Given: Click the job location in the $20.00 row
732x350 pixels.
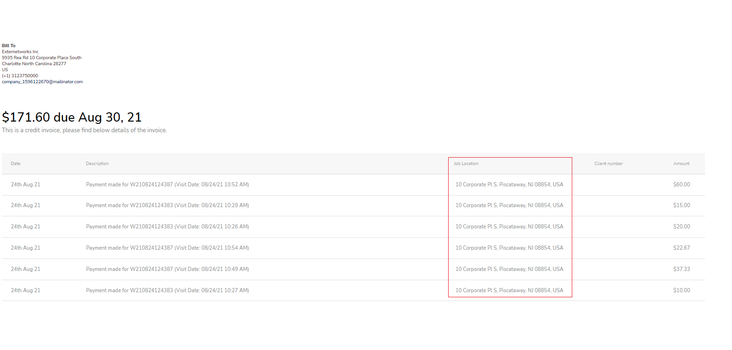Looking at the screenshot, I should click(x=509, y=227).
